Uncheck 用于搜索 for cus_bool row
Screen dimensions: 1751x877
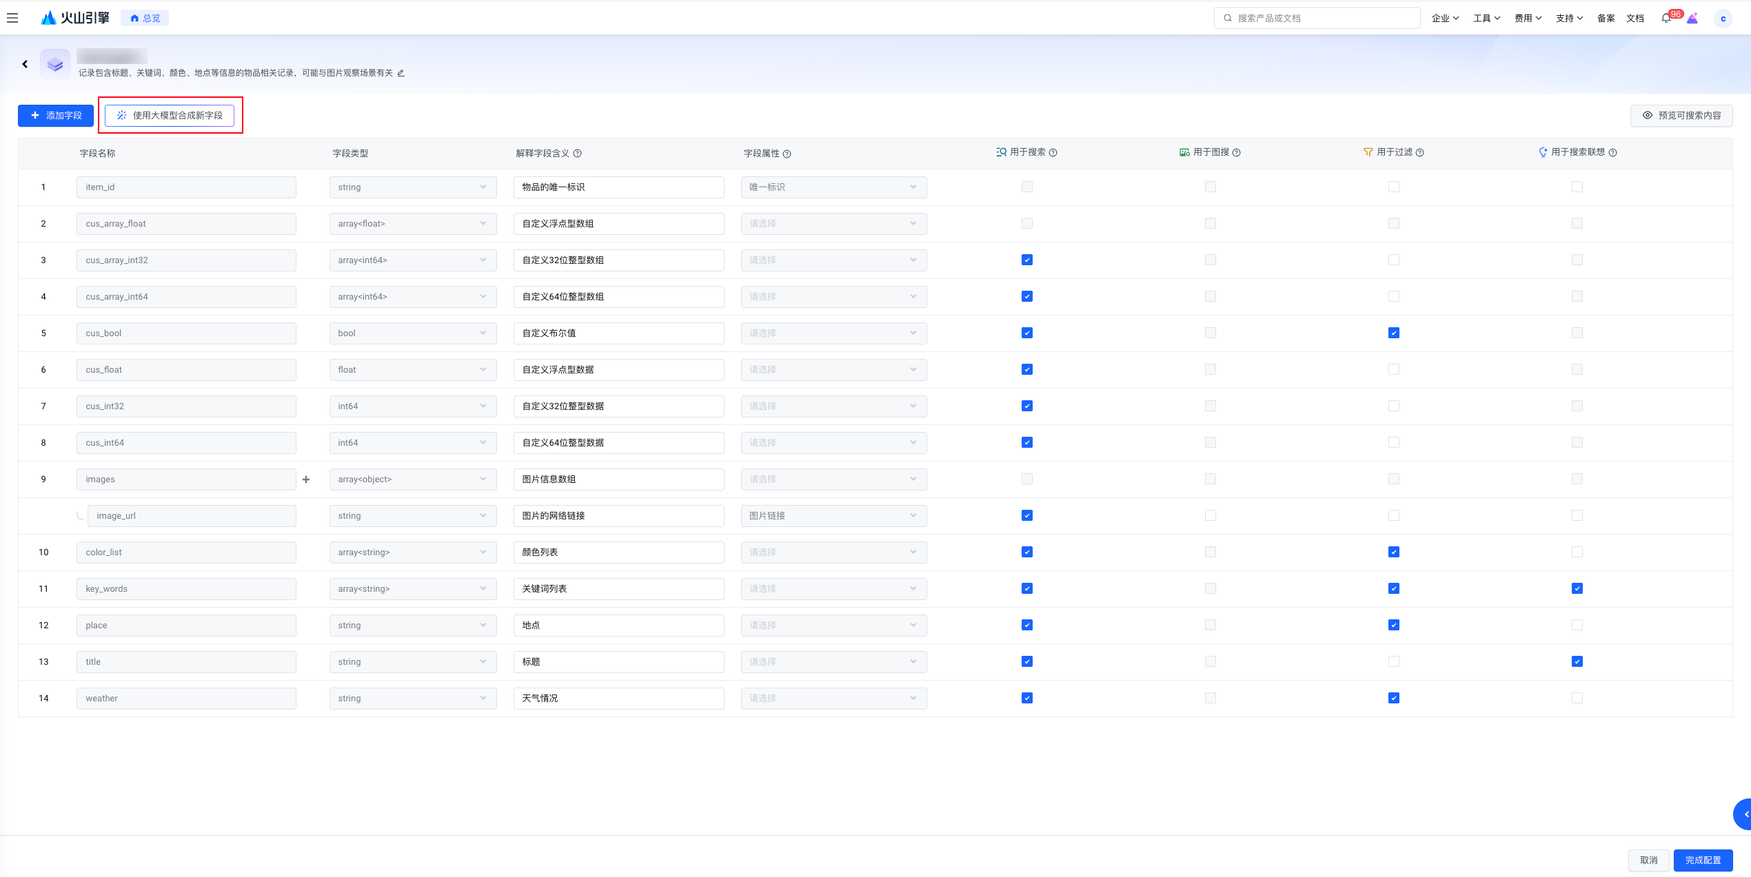coord(1027,333)
